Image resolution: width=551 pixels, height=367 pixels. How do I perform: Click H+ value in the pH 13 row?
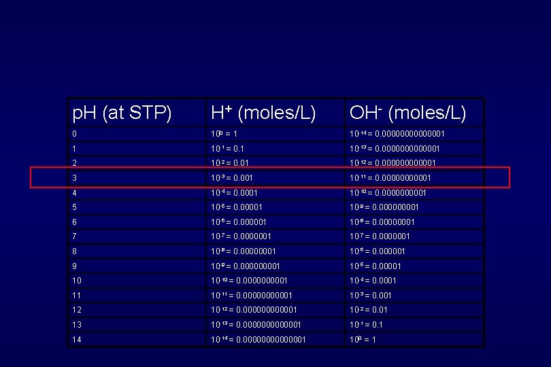(x=256, y=325)
